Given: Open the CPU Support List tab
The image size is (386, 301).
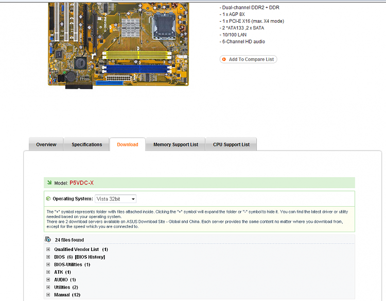Looking at the screenshot, I should tap(231, 144).
